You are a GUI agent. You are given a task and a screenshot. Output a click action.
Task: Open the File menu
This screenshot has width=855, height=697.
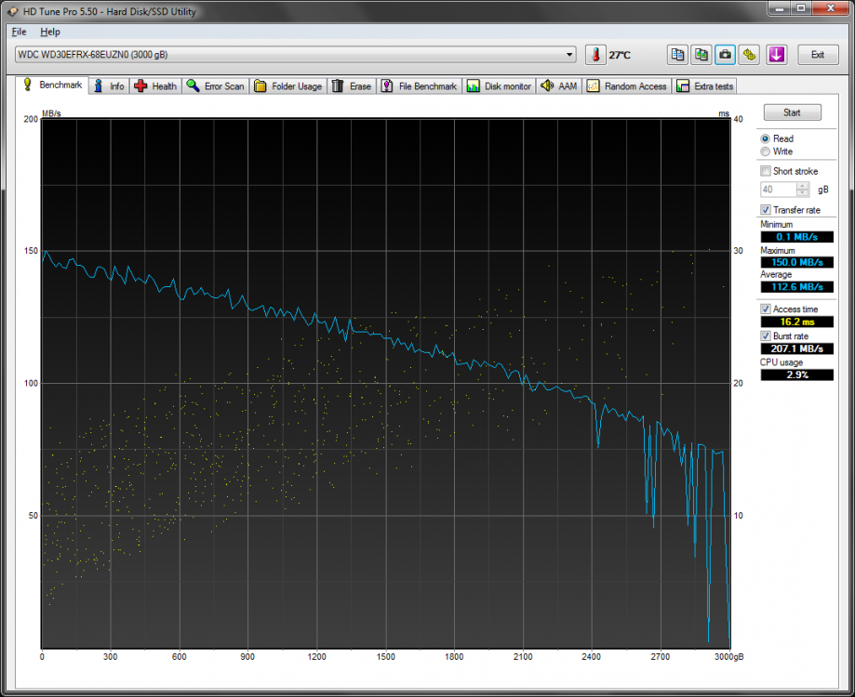click(x=20, y=32)
